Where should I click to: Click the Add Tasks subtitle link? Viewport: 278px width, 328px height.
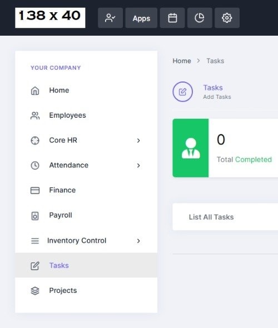[x=217, y=97]
